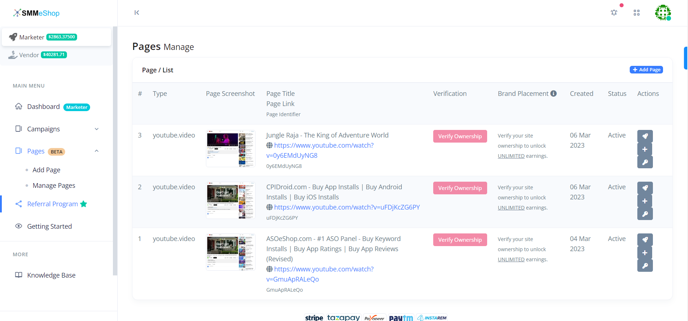
Task: Open Knowledge Base
Action: 51,275
